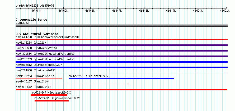Click the 46451k ruler tick label
235x111 pixels.
[x=225, y=11]
